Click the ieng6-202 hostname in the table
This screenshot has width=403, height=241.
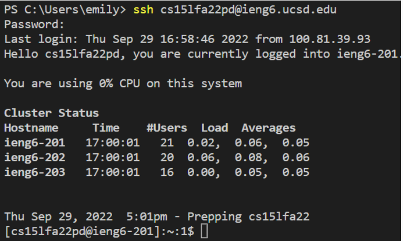(x=35, y=157)
